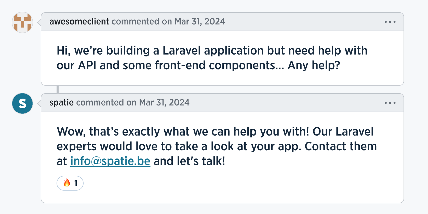Visit the awesomeclient username profile link
The width and height of the screenshot is (428, 214).
[79, 22]
